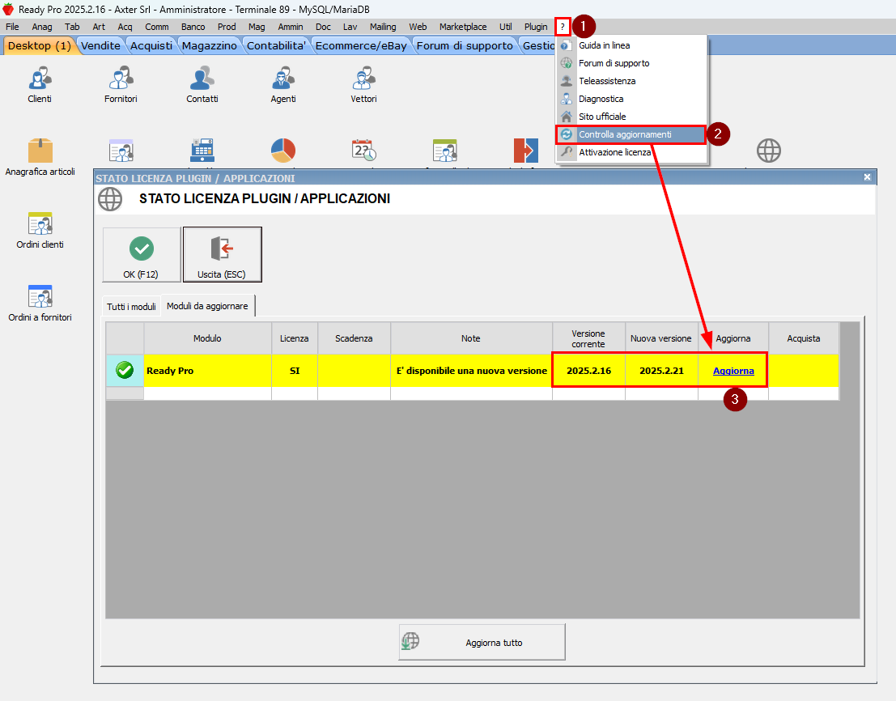
Task: Switch to Tutti i moduli tab
Action: tap(131, 306)
